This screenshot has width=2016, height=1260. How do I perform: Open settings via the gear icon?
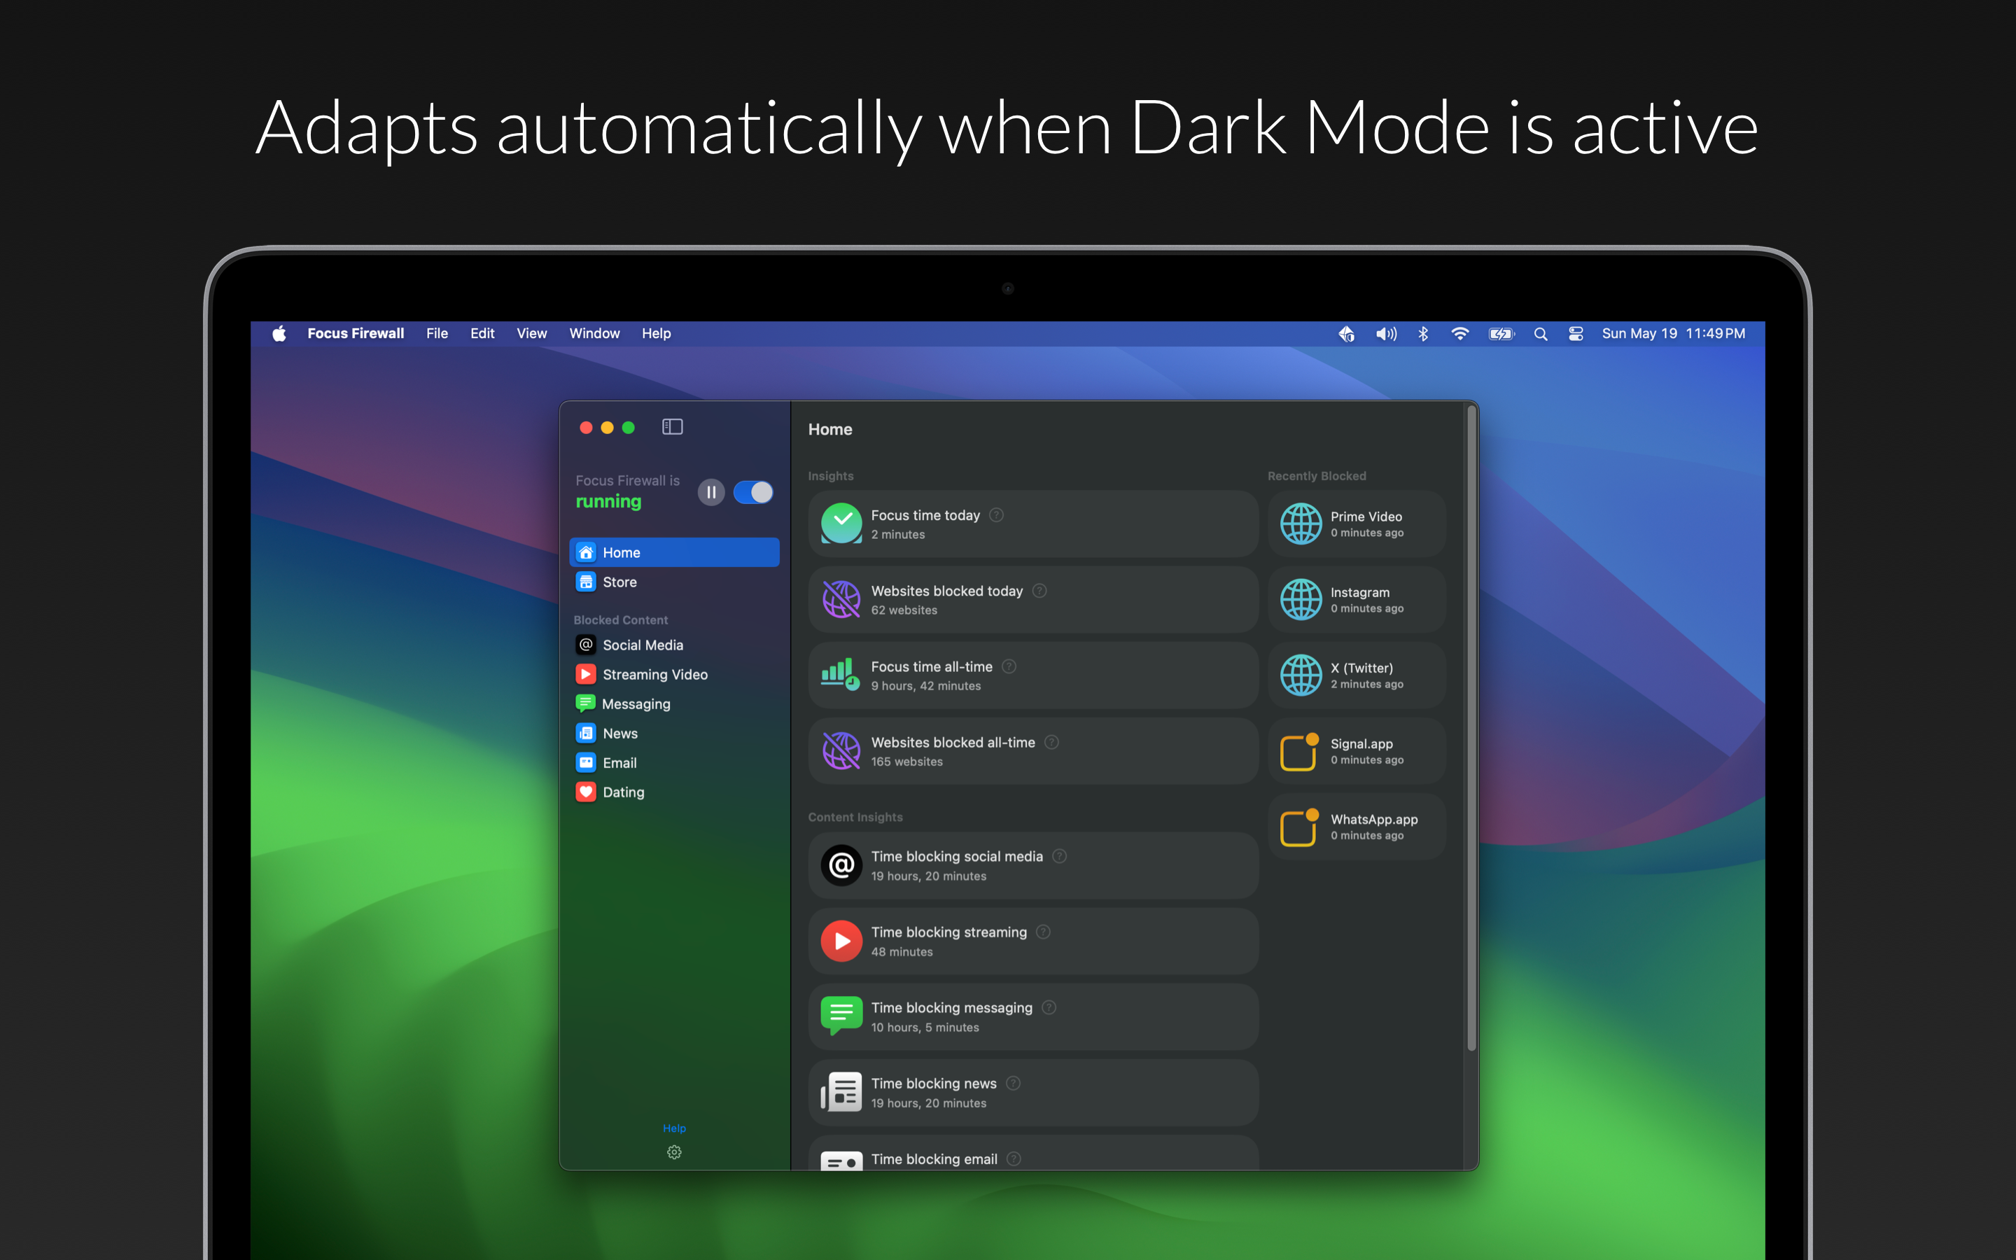pos(674,1151)
